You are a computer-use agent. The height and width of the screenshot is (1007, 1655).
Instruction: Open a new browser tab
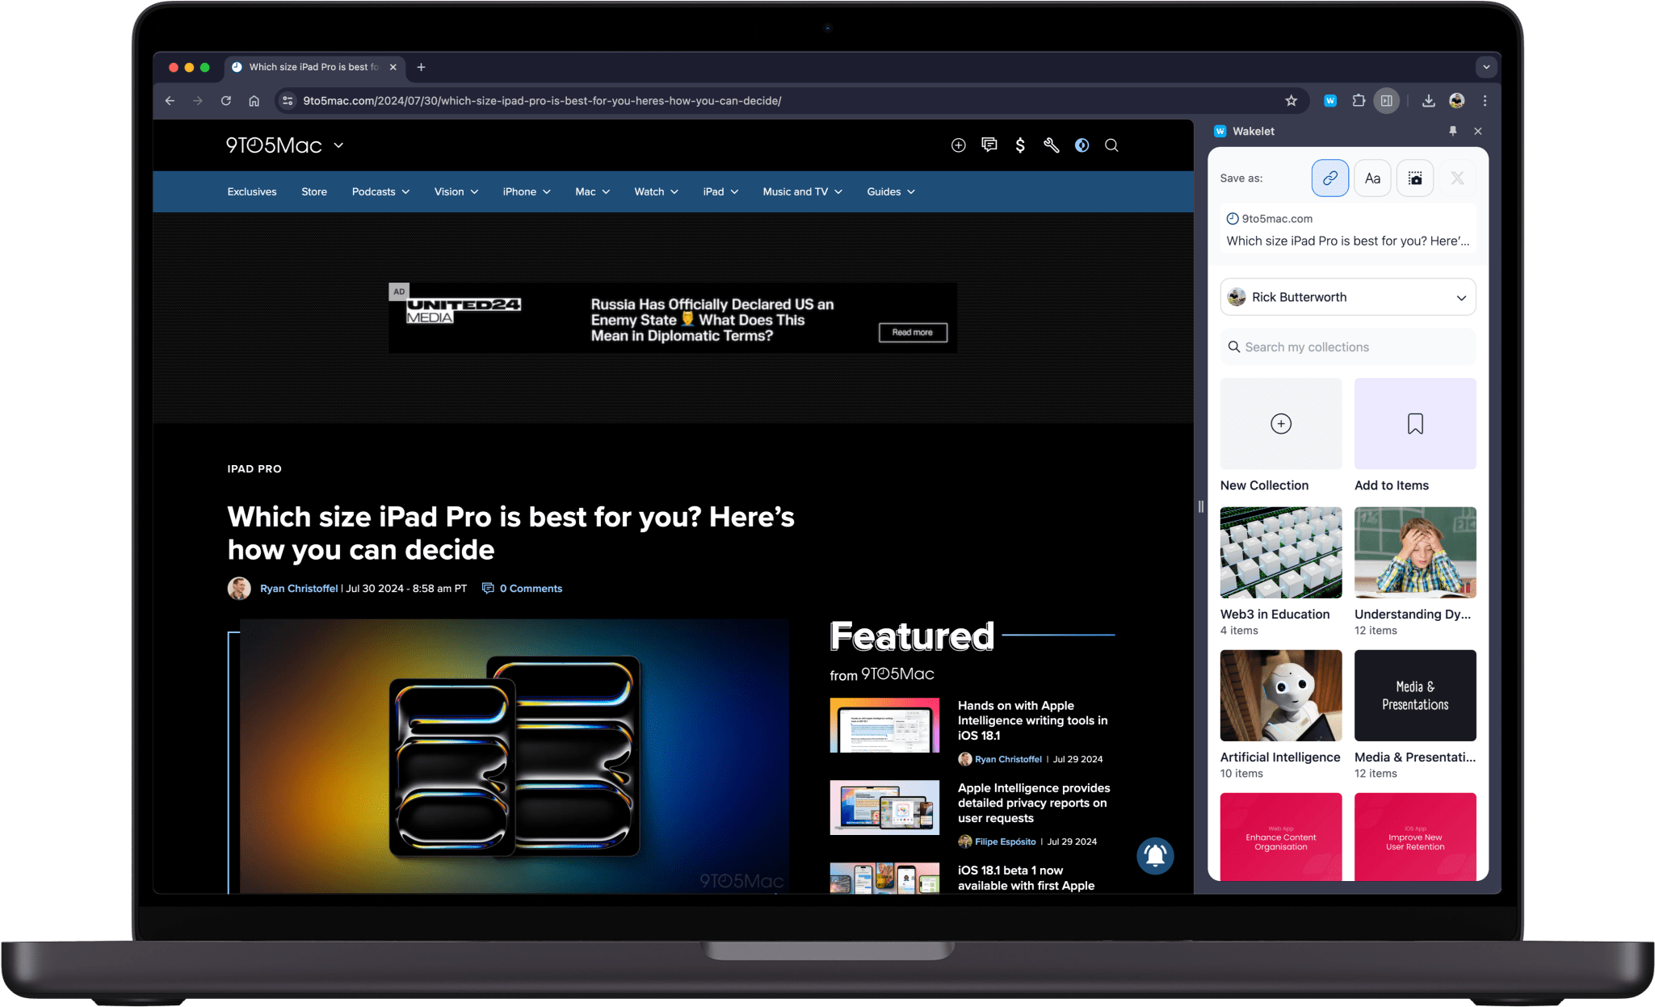click(421, 67)
